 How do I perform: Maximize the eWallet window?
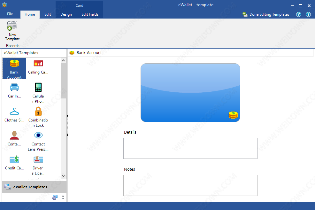click(x=301, y=6)
